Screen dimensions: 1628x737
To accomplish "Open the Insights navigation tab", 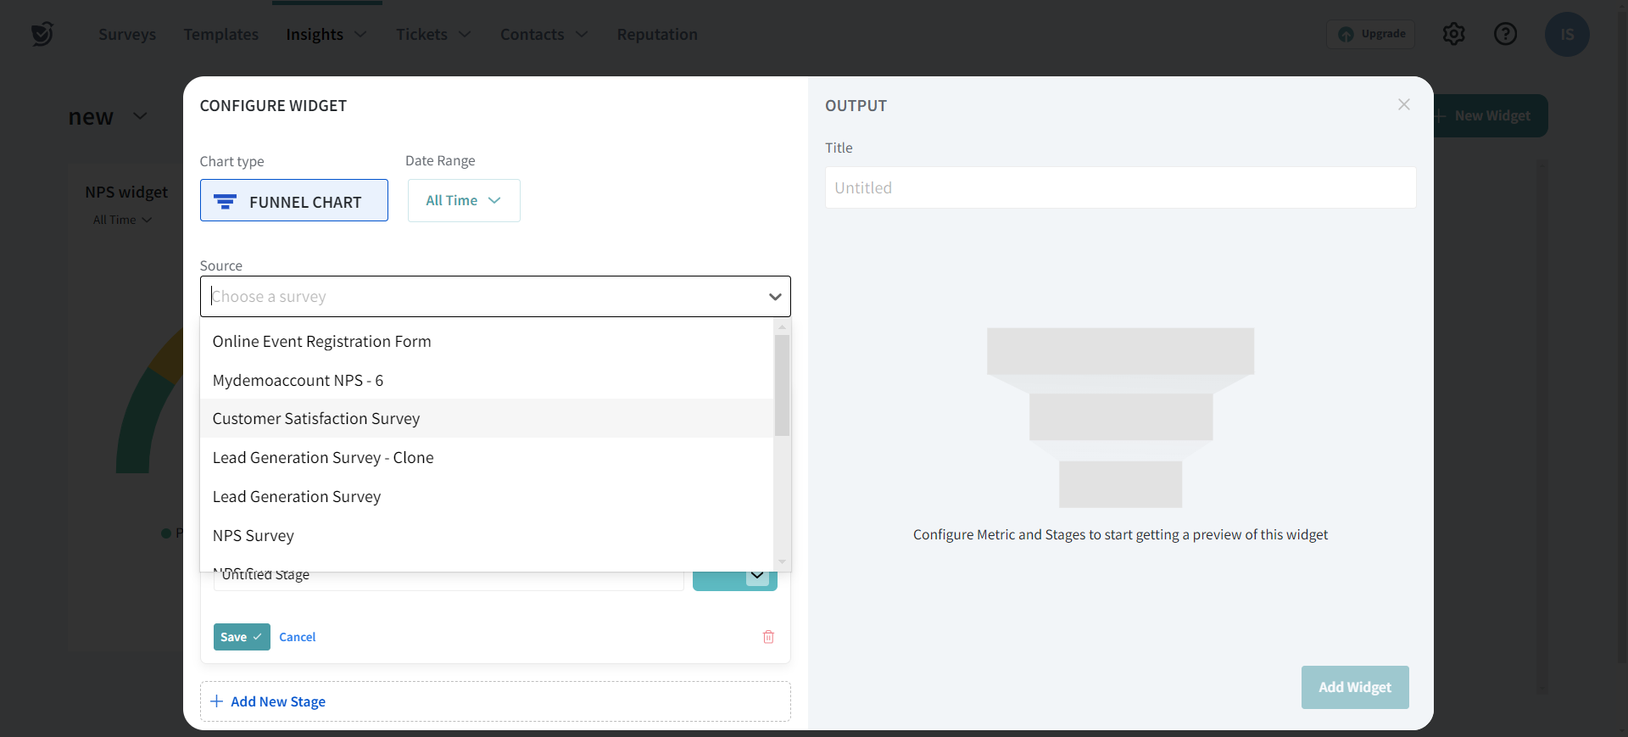I will pos(315,35).
